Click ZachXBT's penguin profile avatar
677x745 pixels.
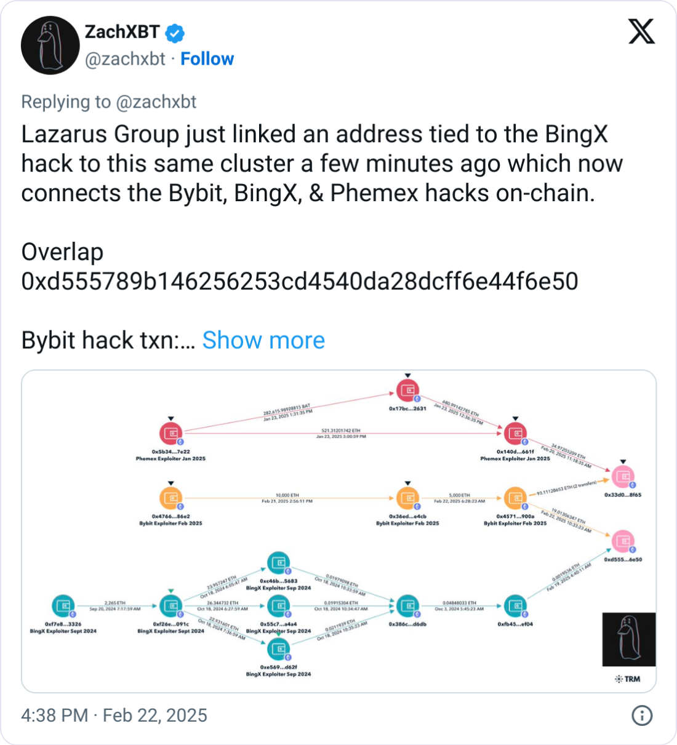click(x=50, y=46)
